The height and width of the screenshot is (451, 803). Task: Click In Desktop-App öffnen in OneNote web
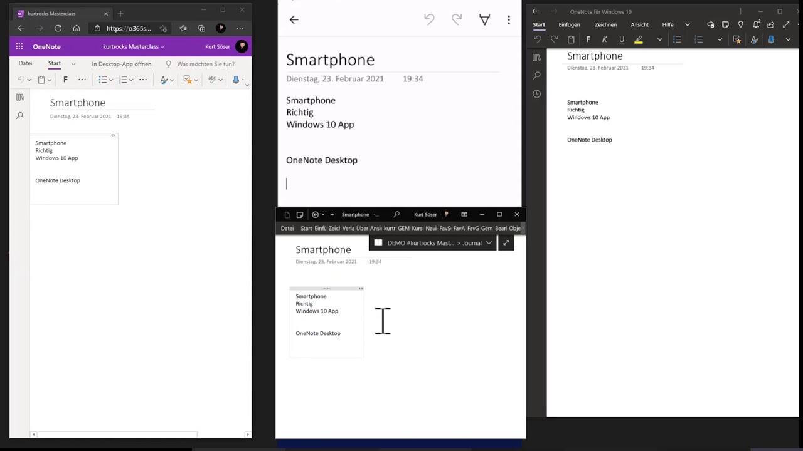pyautogui.click(x=122, y=64)
